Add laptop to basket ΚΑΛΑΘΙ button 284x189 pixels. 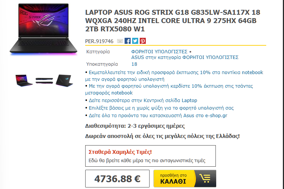(x=185, y=178)
